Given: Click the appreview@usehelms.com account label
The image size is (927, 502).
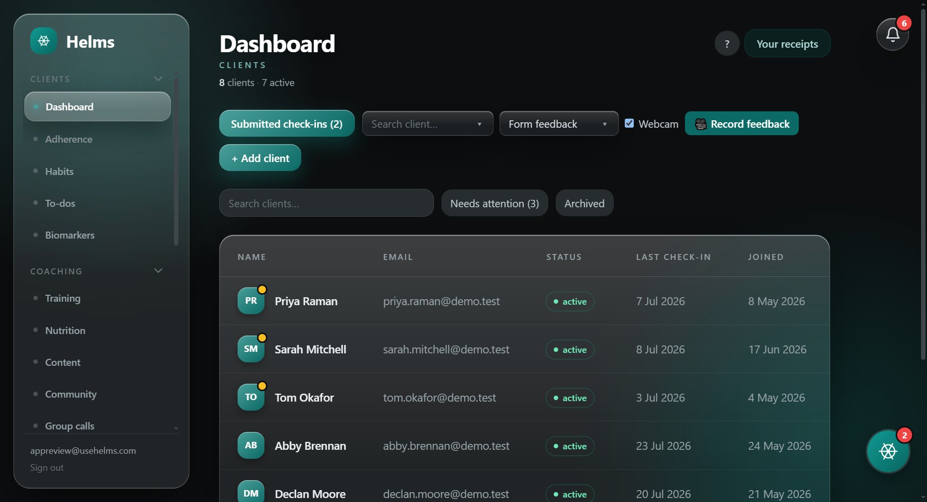Looking at the screenshot, I should [x=83, y=451].
